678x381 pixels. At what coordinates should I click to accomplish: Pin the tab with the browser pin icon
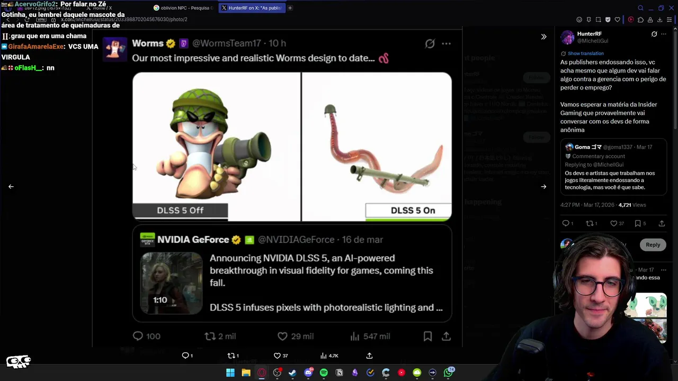point(588,20)
